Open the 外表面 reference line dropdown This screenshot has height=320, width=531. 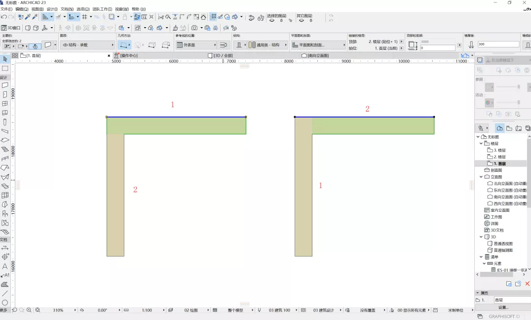pos(202,45)
